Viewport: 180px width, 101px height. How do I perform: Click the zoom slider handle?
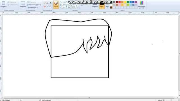point(171,100)
